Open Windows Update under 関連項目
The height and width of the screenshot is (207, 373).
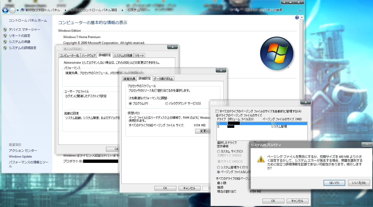20,157
